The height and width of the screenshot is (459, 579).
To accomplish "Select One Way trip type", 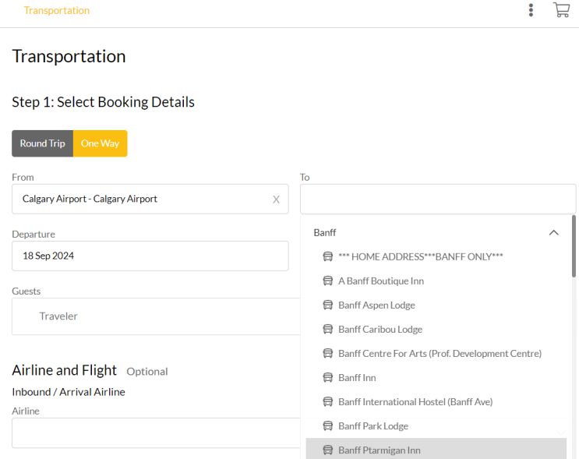I will pos(100,143).
